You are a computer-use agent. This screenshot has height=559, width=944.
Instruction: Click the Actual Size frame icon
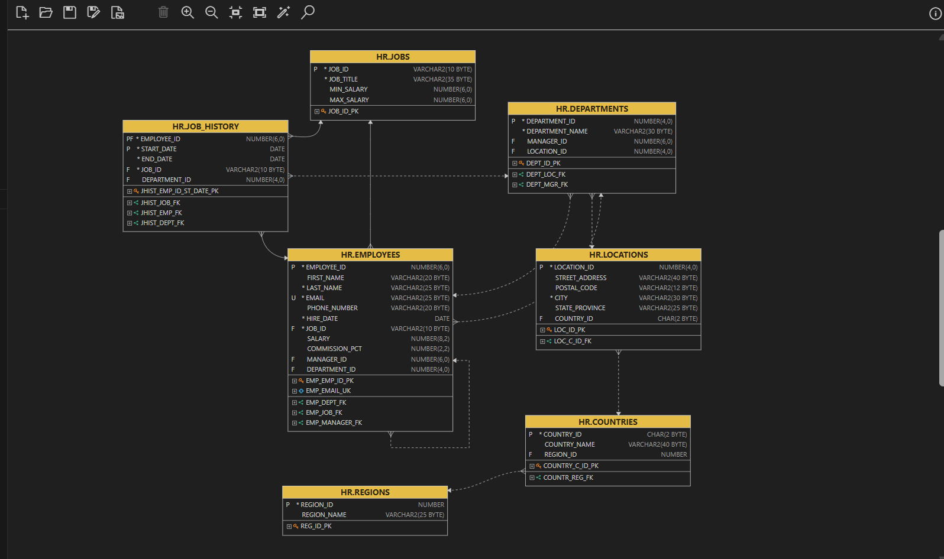(x=259, y=12)
